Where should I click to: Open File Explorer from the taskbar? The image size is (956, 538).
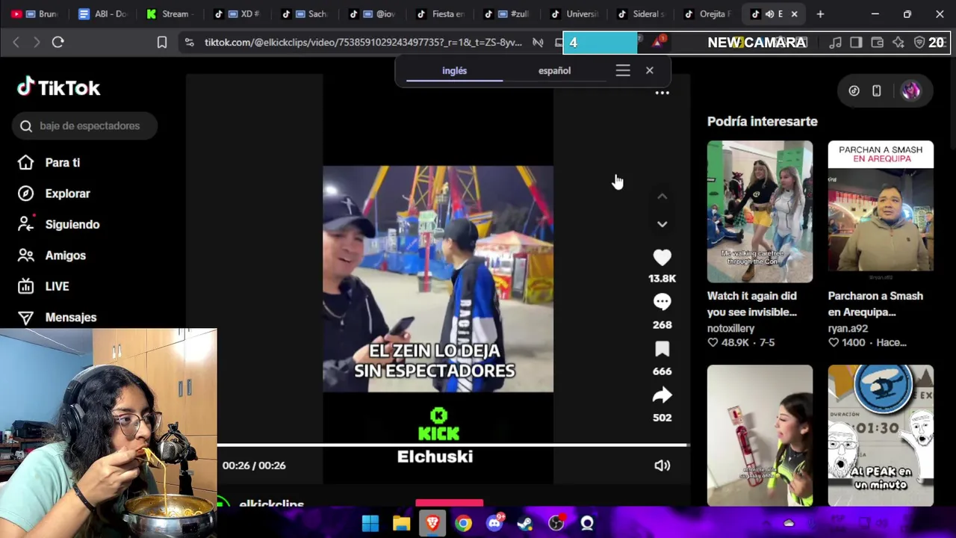pos(402,523)
